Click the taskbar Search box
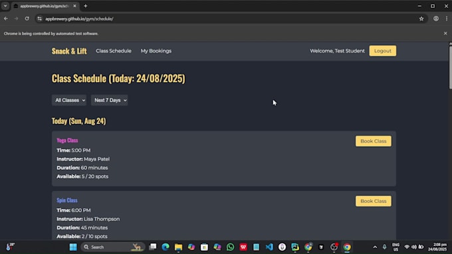Image resolution: width=452 pixels, height=254 pixels. point(113,247)
